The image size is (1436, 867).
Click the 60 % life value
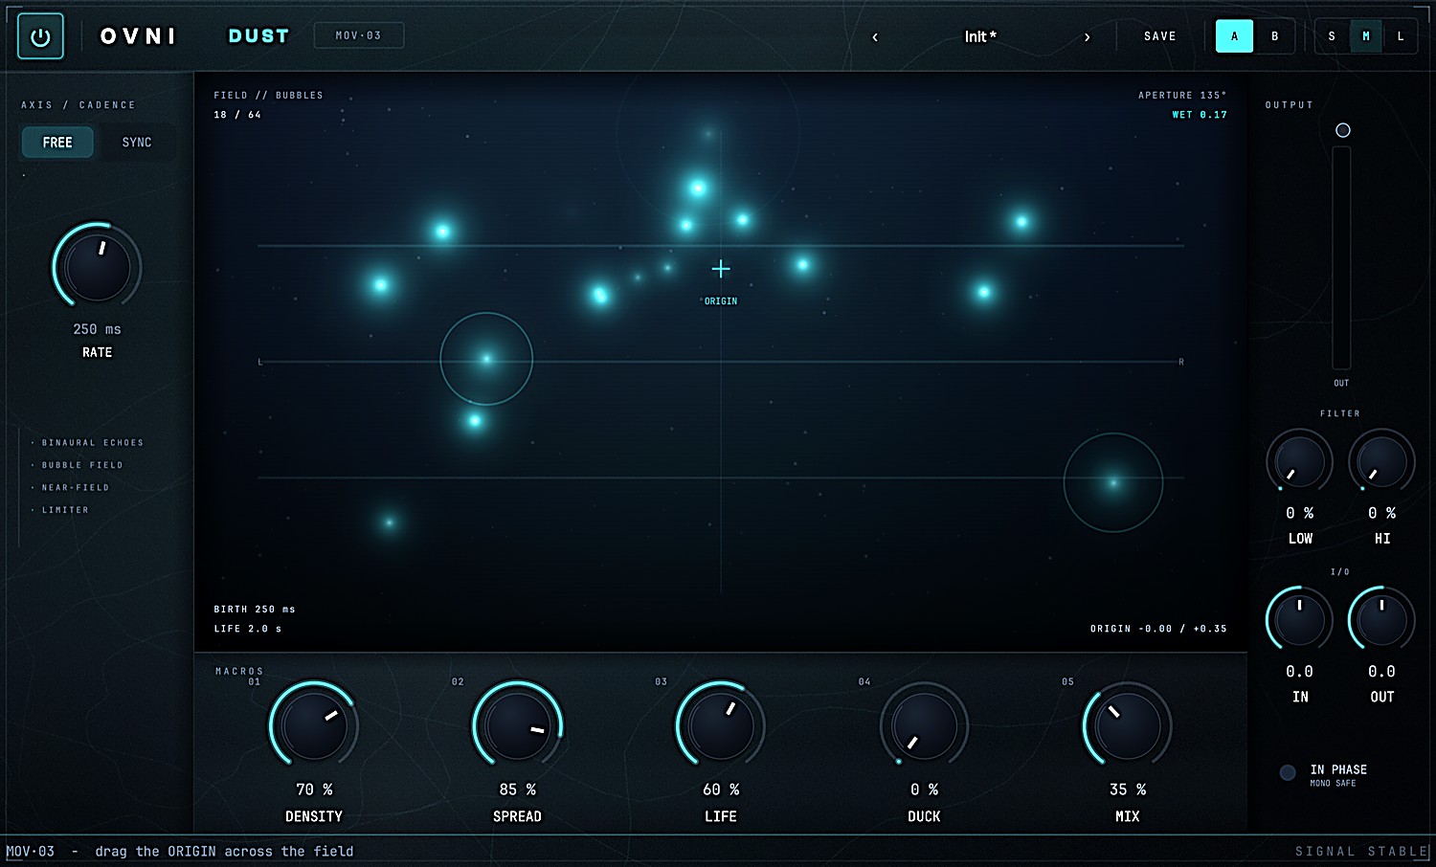point(721,789)
